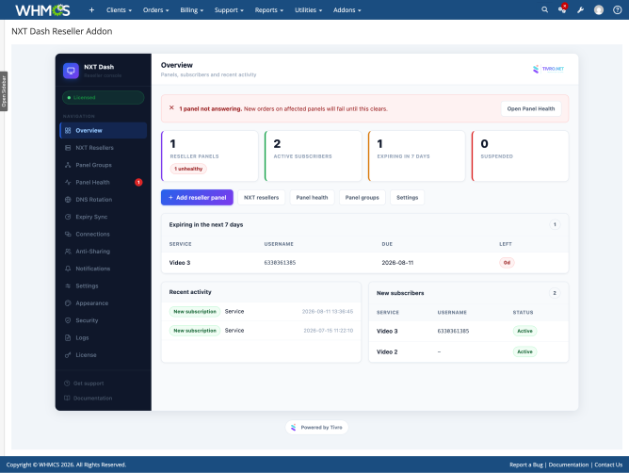629x473 pixels.
Task: Click Active status badge for Video 2
Action: point(524,351)
